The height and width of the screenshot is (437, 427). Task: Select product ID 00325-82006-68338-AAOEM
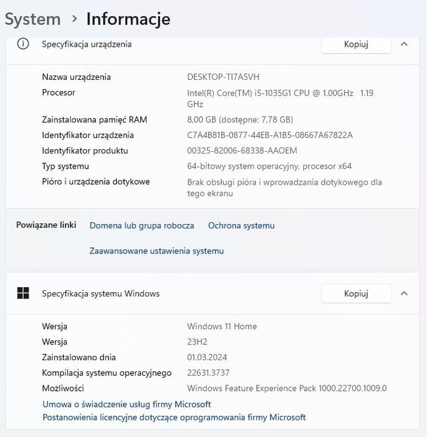click(242, 151)
